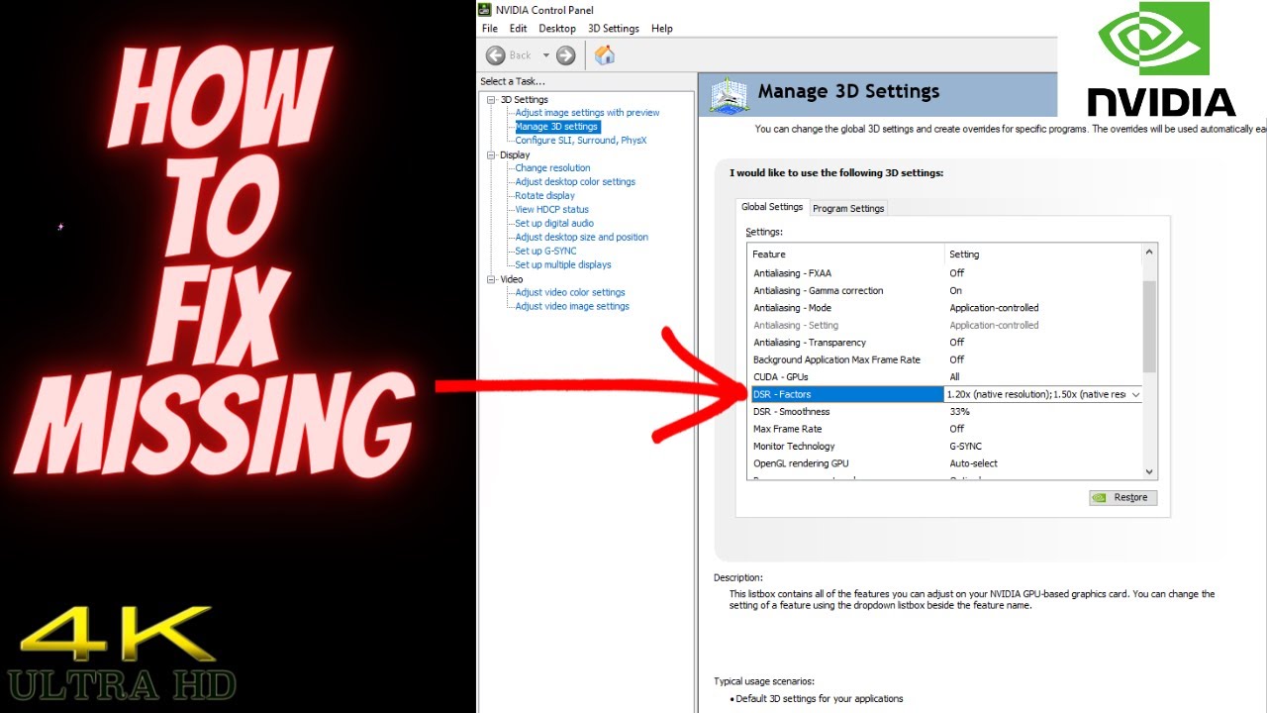The height and width of the screenshot is (713, 1267).
Task: Click the 33% smoothness value
Action: pyautogui.click(x=959, y=412)
